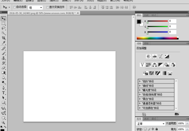Open the 正常 blend mode dropdown
The height and width of the screenshot is (131, 189).
tap(151, 123)
